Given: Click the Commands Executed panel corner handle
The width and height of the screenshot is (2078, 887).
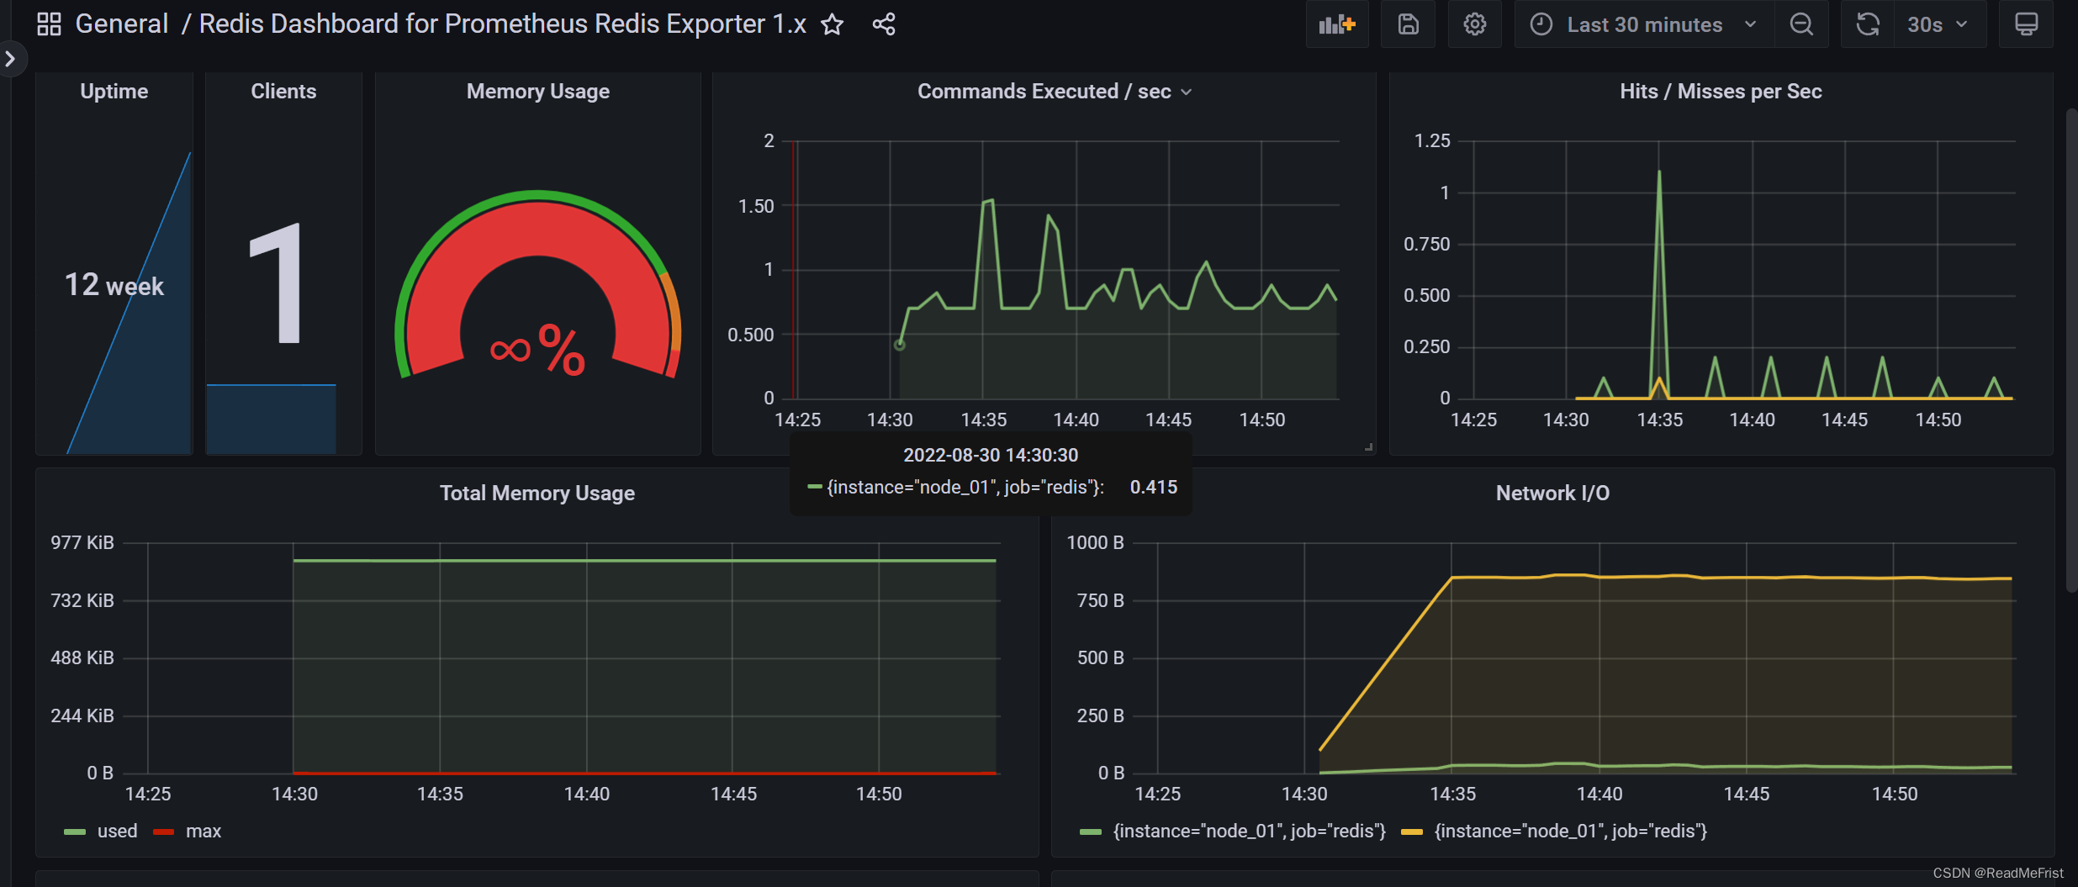Looking at the screenshot, I should pyautogui.click(x=1368, y=447).
